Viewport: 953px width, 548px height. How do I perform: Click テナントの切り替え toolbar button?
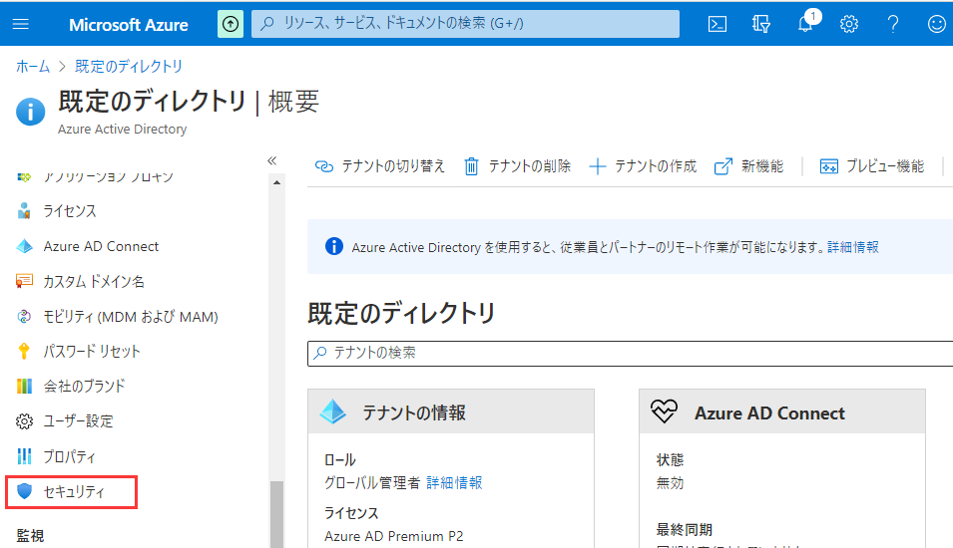tap(380, 166)
